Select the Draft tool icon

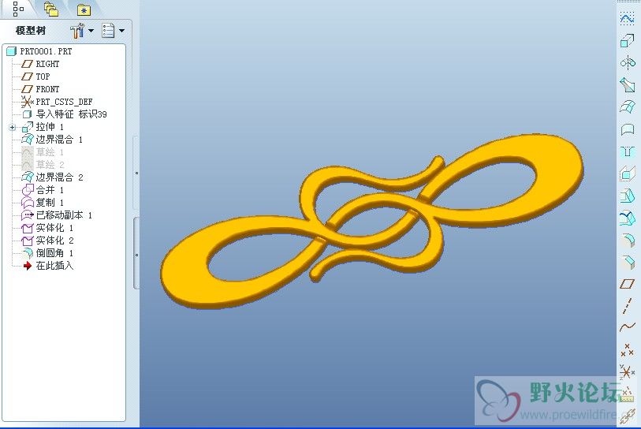point(627,218)
